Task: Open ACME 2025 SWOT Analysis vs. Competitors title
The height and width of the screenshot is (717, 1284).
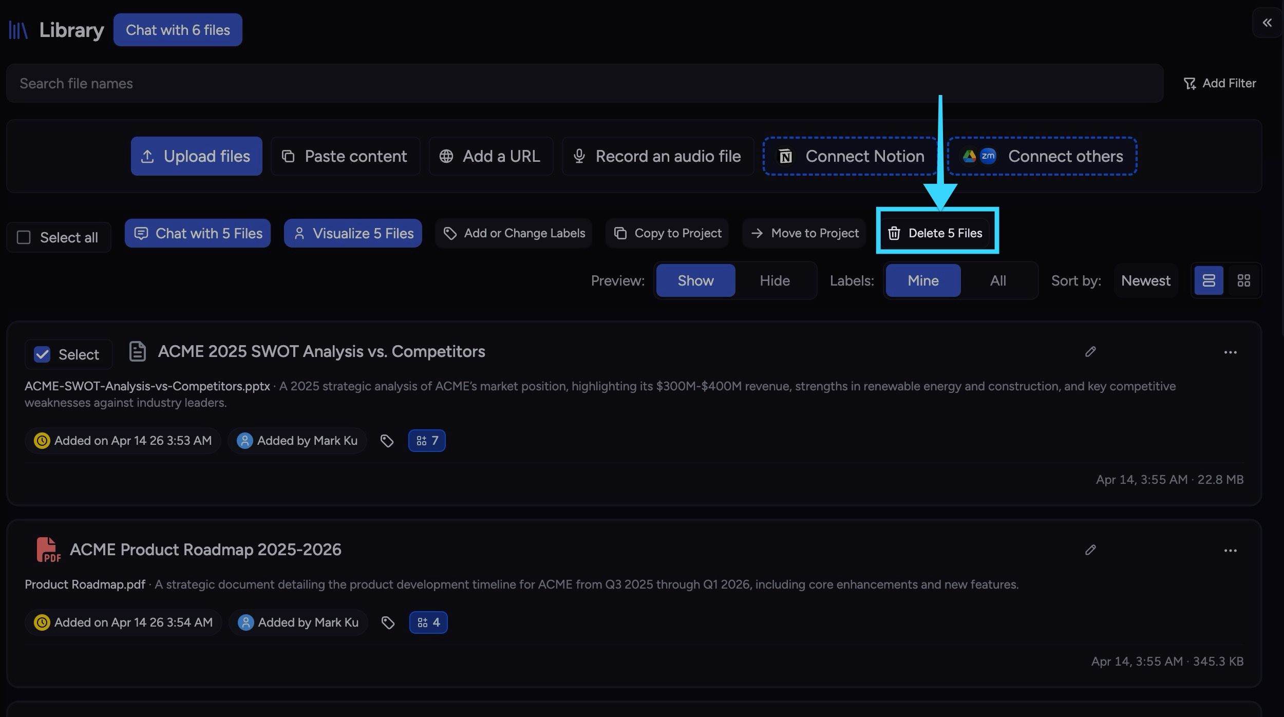Action: [322, 351]
